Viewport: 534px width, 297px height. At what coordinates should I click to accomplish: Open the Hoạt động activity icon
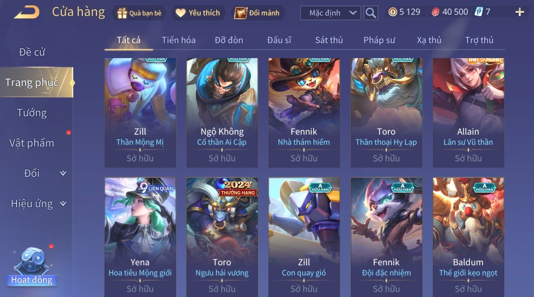[x=32, y=267]
